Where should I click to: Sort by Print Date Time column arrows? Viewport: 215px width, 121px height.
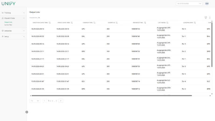[x=71, y=23]
